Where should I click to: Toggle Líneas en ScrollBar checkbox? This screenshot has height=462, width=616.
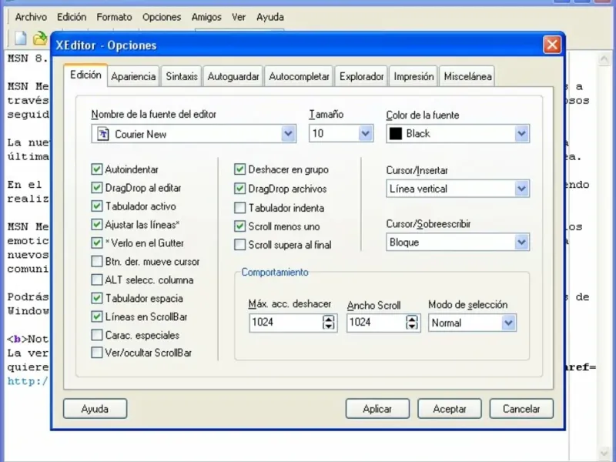click(97, 316)
